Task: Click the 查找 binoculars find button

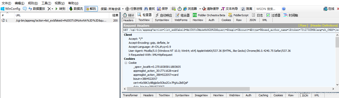Action: pyautogui.click(x=150, y=8)
